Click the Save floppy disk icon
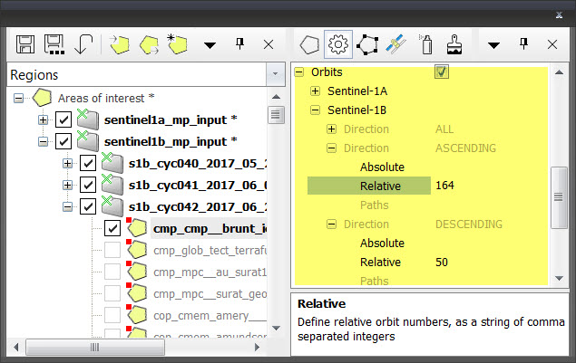This screenshot has width=576, height=363. click(25, 43)
